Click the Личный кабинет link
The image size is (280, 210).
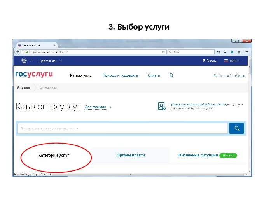pyautogui.click(x=232, y=75)
